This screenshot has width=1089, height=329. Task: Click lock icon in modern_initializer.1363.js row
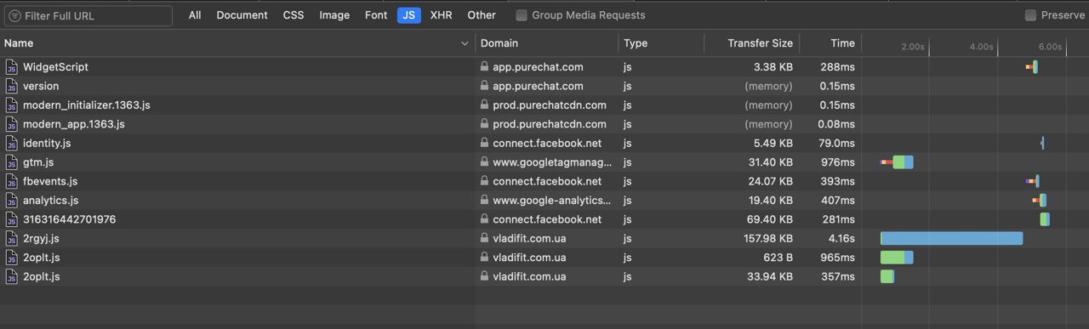pos(484,105)
